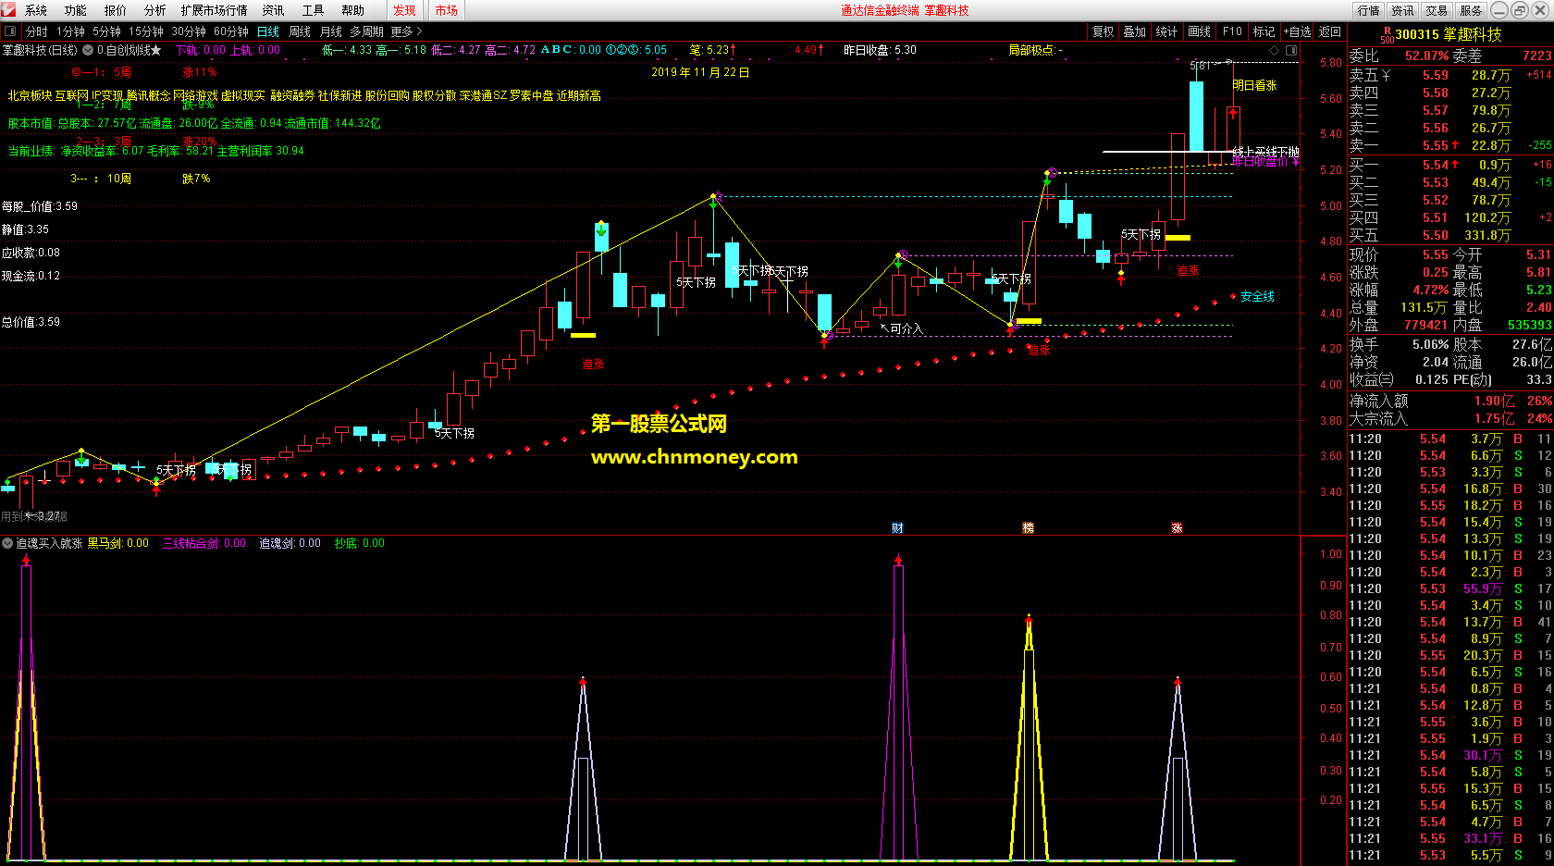
Task: Select the 1分钟 period
Action: 70,31
